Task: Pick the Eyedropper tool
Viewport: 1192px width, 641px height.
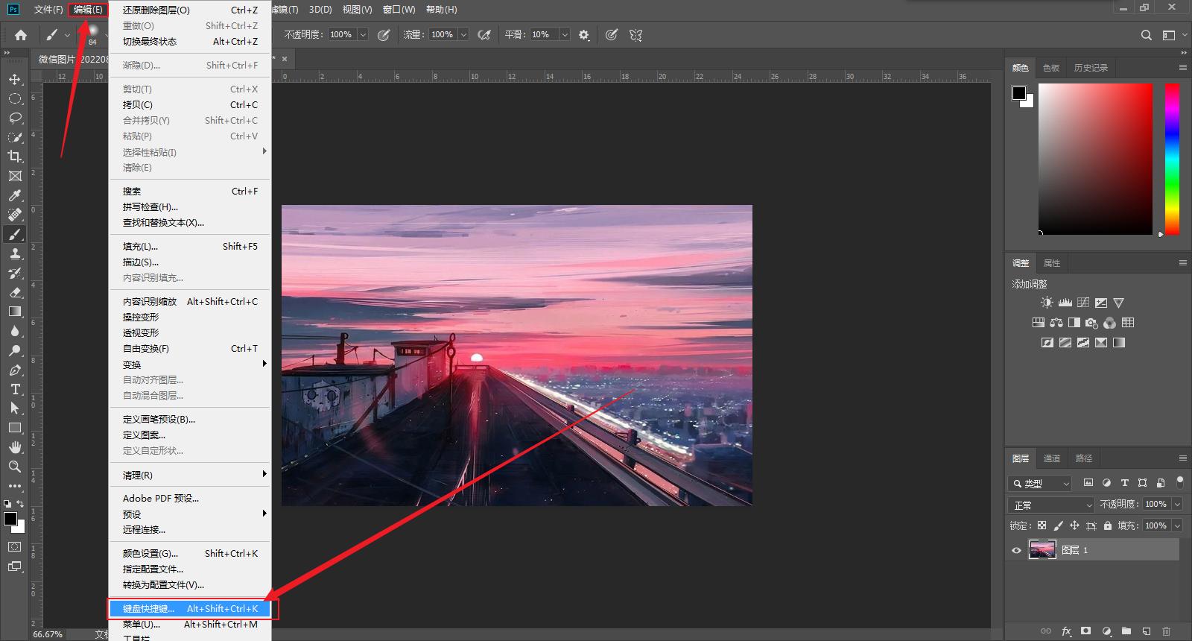Action: 14,195
